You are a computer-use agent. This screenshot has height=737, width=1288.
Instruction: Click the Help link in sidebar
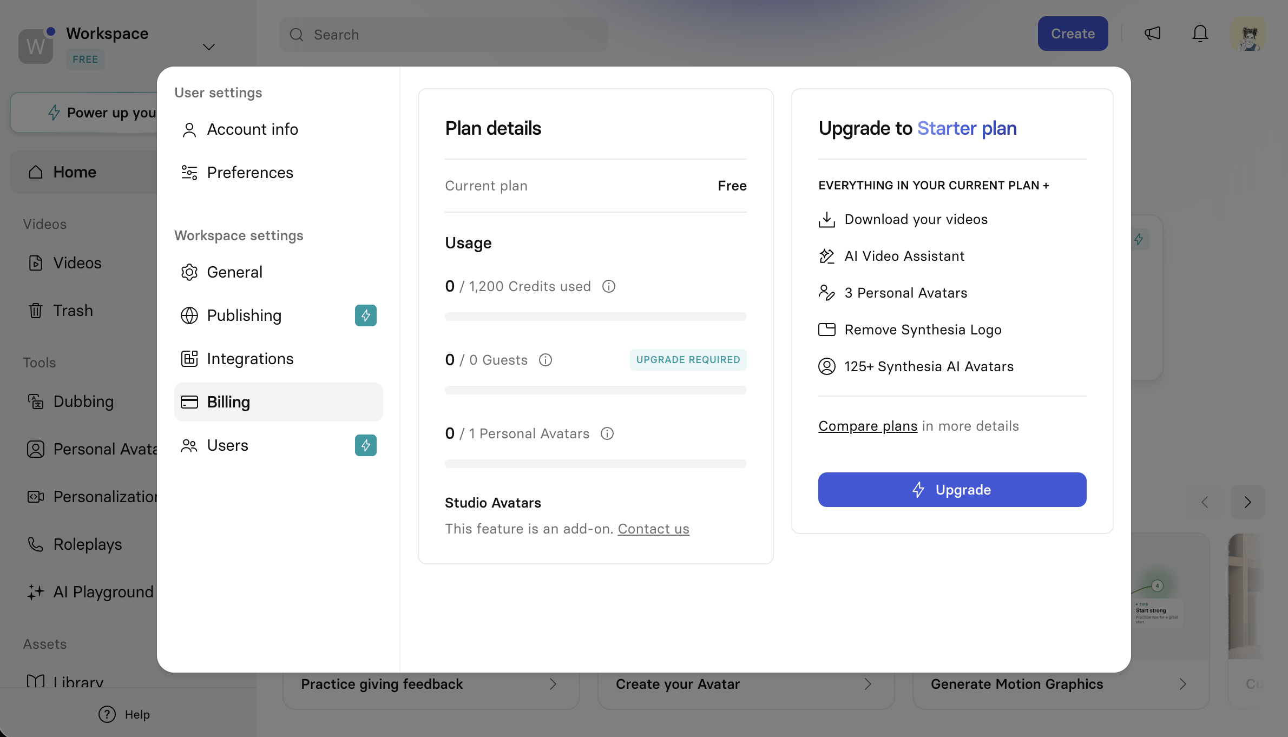click(124, 714)
